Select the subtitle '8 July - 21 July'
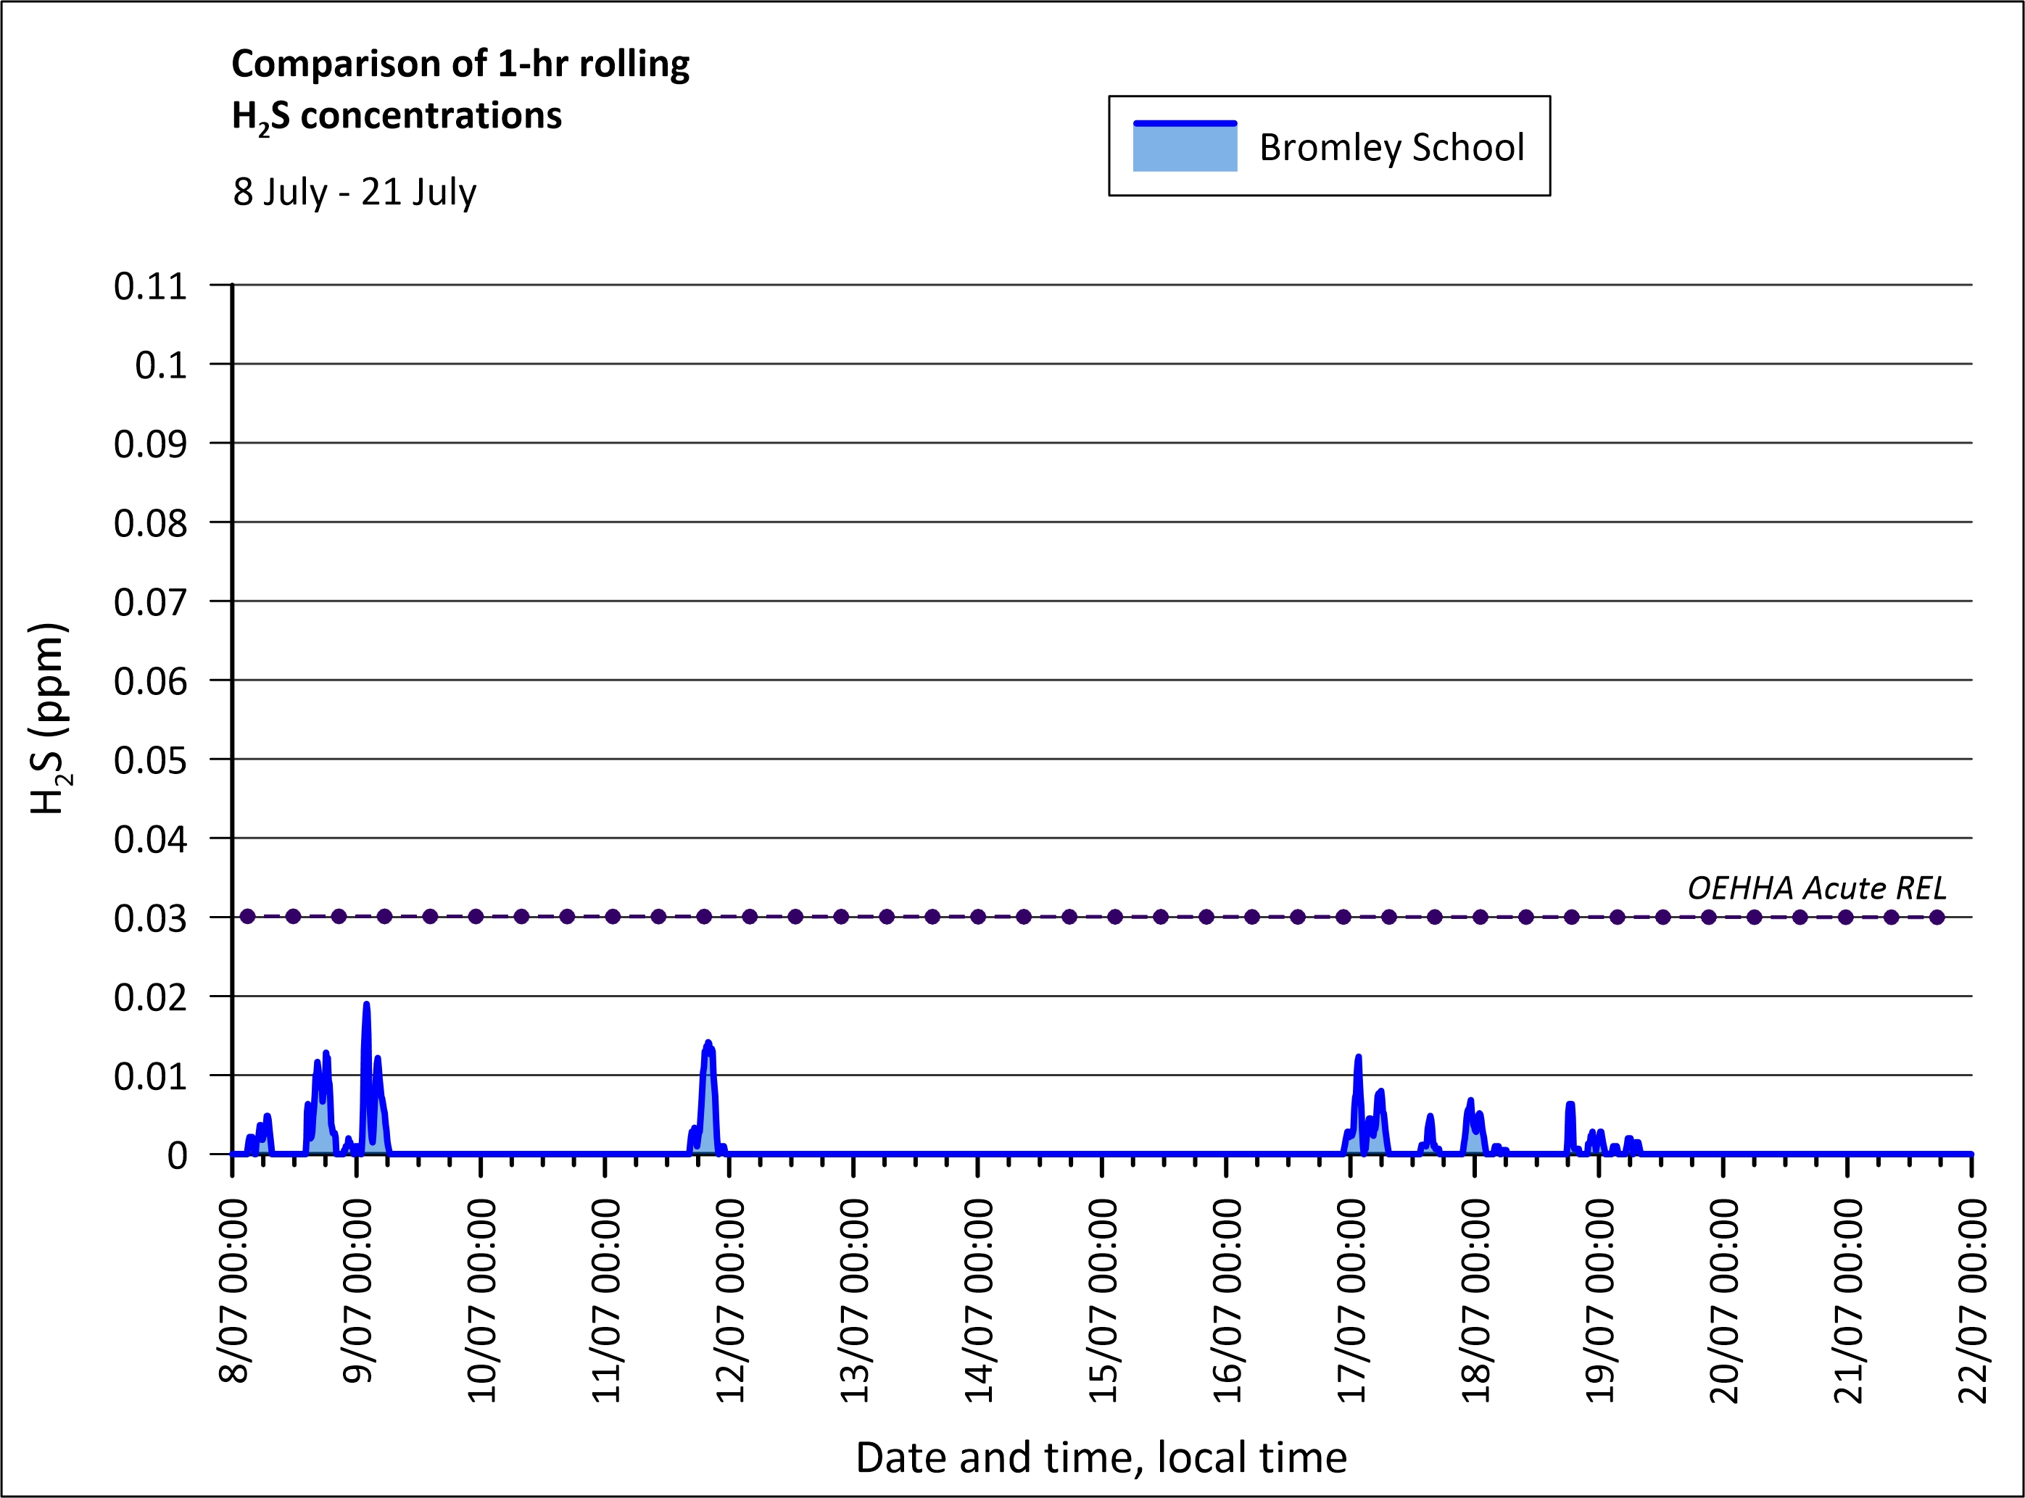 coord(354,192)
